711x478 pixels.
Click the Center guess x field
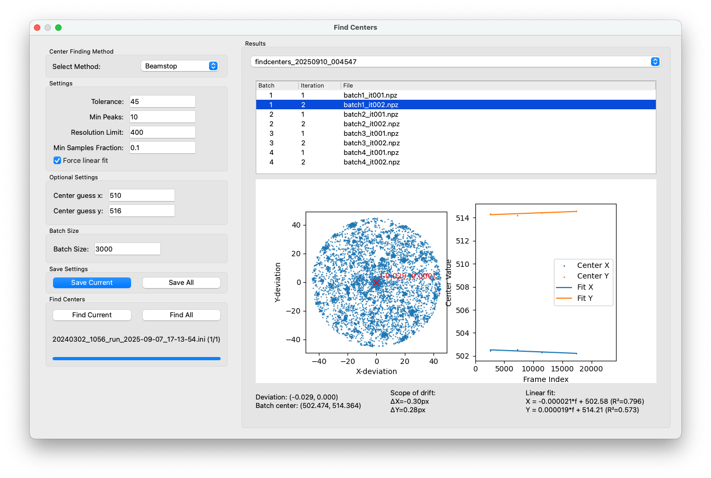pos(142,195)
